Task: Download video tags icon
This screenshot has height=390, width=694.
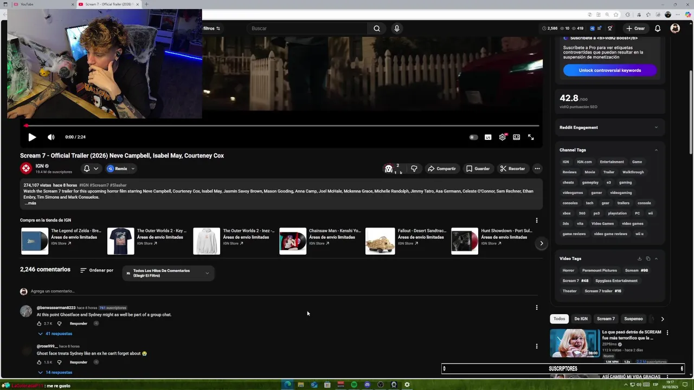Action: click(640, 259)
